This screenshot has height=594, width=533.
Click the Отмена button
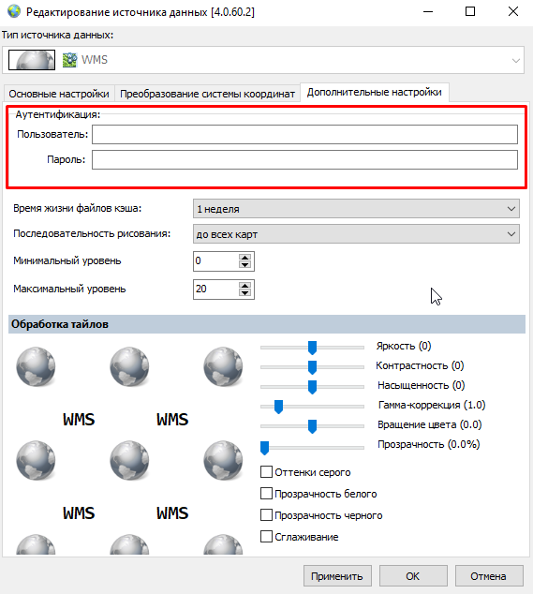489,576
